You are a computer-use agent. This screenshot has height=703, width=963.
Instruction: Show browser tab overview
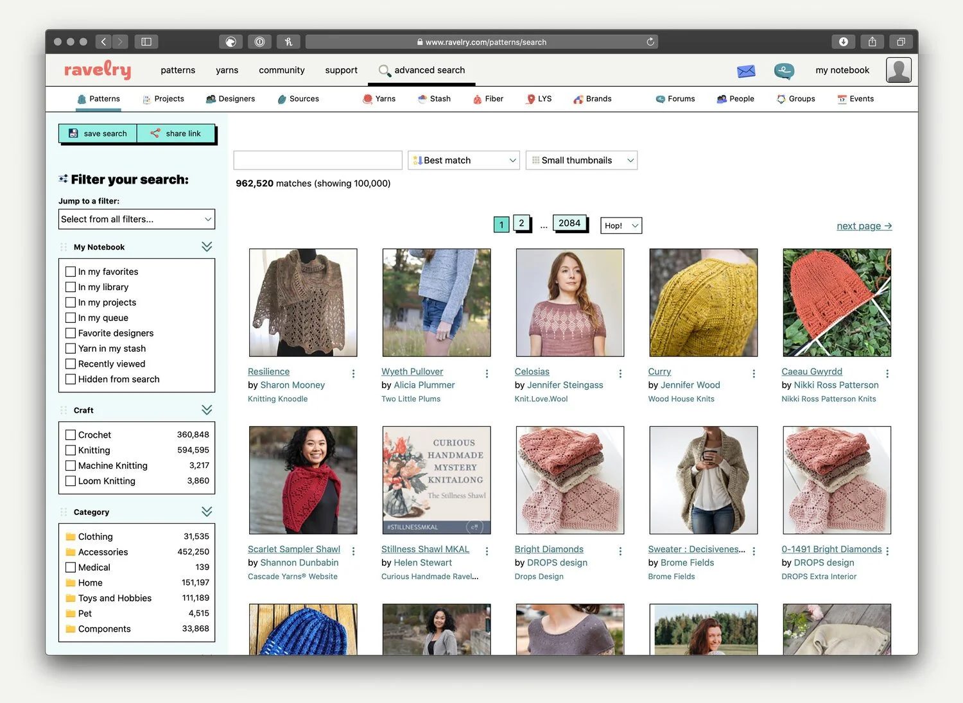coord(901,42)
